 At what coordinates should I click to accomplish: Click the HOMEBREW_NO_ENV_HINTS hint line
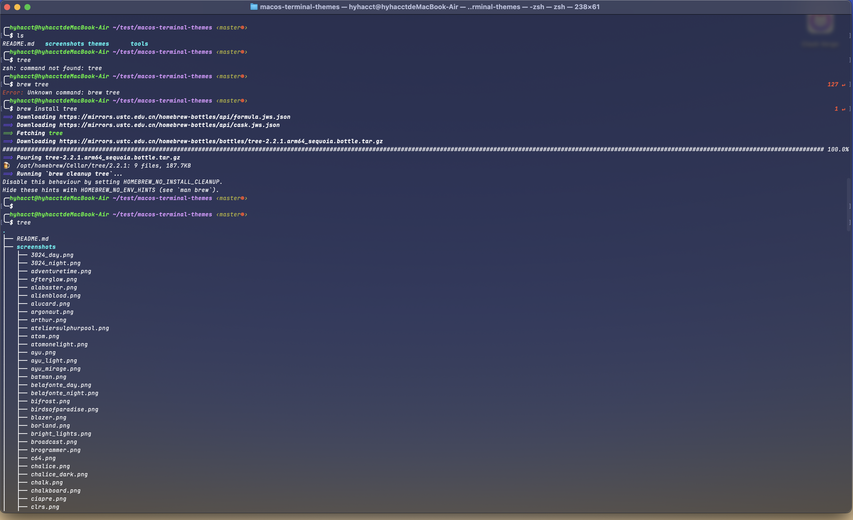[111, 190]
